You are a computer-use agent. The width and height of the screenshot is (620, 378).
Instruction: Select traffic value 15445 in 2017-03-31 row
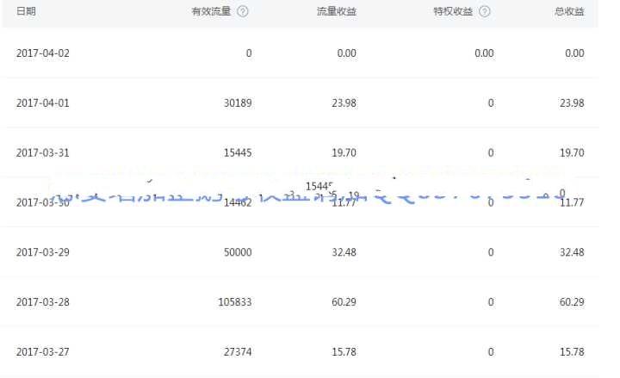point(238,152)
